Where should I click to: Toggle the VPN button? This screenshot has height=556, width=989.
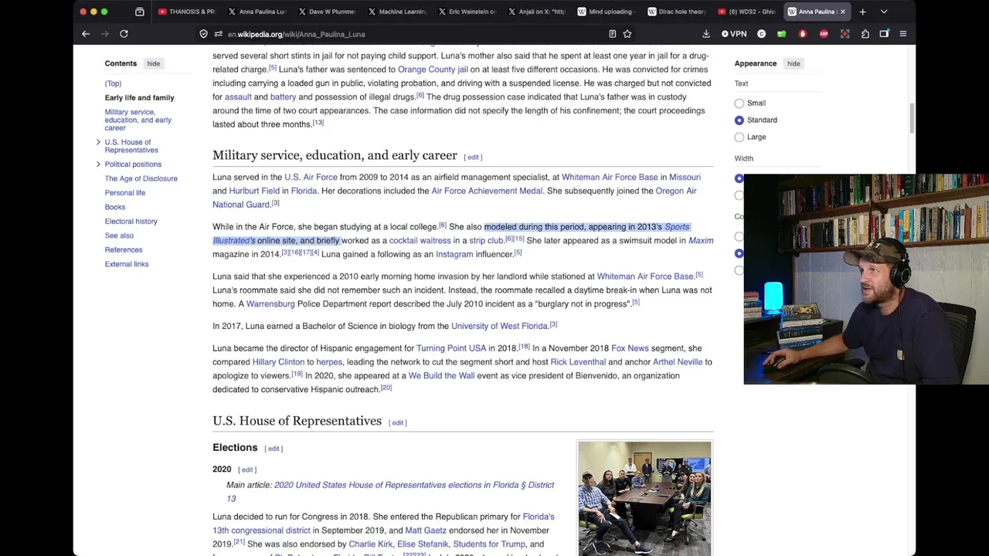tap(734, 34)
